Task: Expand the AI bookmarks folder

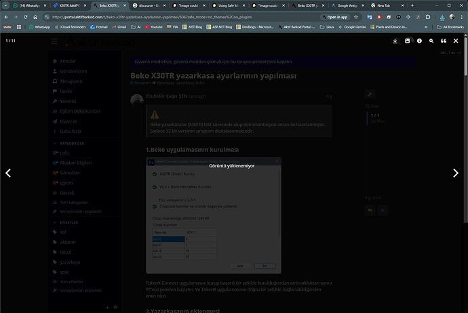Action: (136, 27)
